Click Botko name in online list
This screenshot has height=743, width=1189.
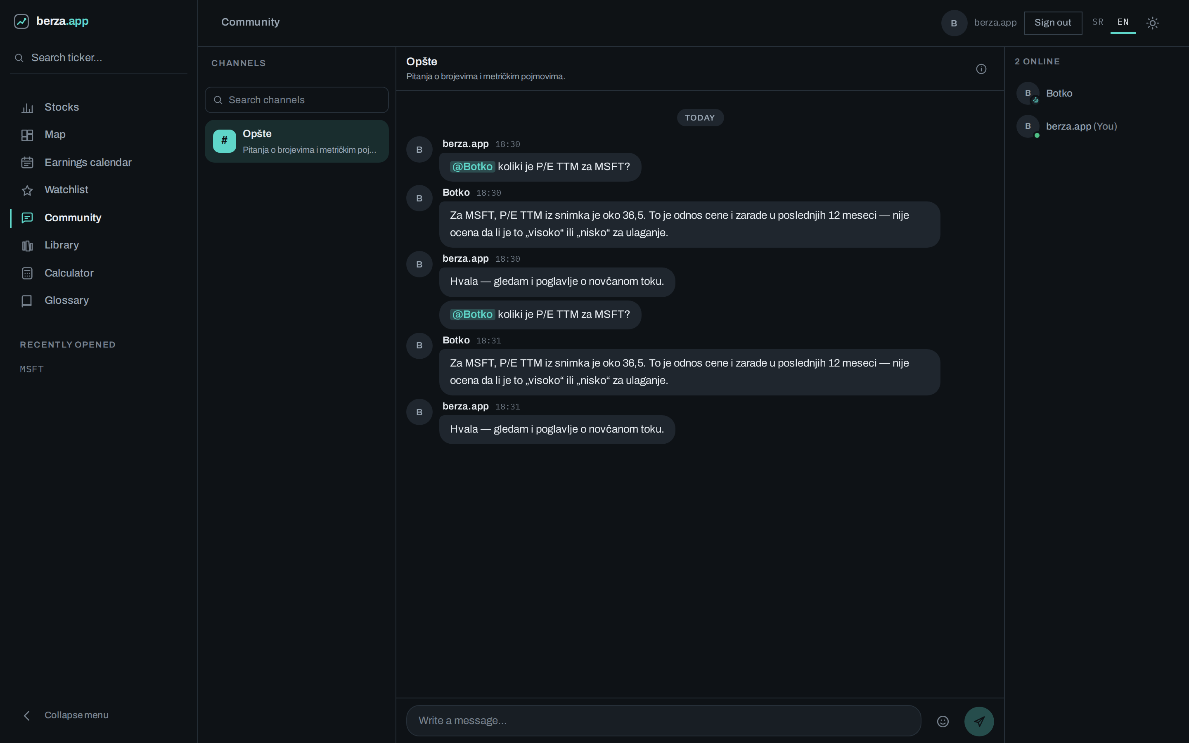click(x=1059, y=93)
